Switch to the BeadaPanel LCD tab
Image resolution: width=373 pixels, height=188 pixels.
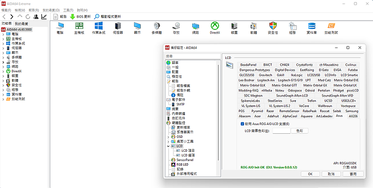(x=248, y=65)
